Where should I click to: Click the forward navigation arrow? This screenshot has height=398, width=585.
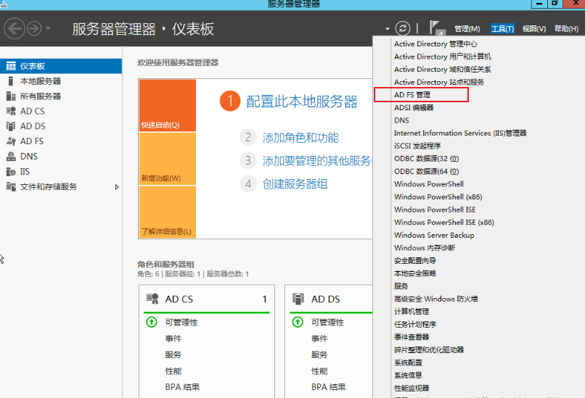34,29
